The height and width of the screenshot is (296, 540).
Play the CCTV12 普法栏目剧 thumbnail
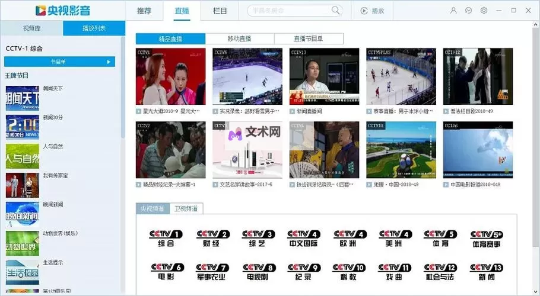click(478, 76)
